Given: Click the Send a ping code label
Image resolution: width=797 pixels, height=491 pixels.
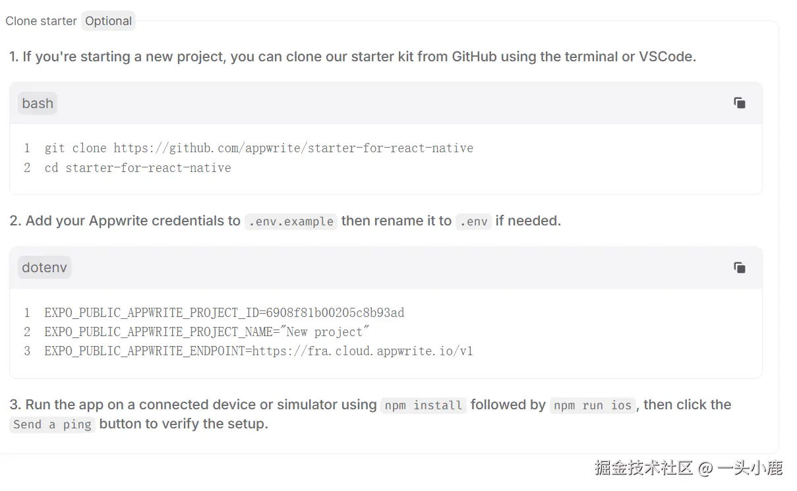Looking at the screenshot, I should [52, 424].
